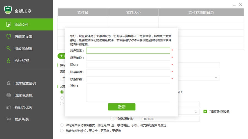
Task: Focus the 联系电话 input field
Action: click(x=128, y=72)
